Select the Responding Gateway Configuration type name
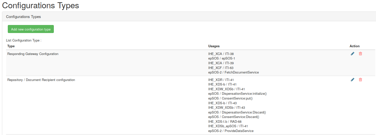 pos(33,54)
